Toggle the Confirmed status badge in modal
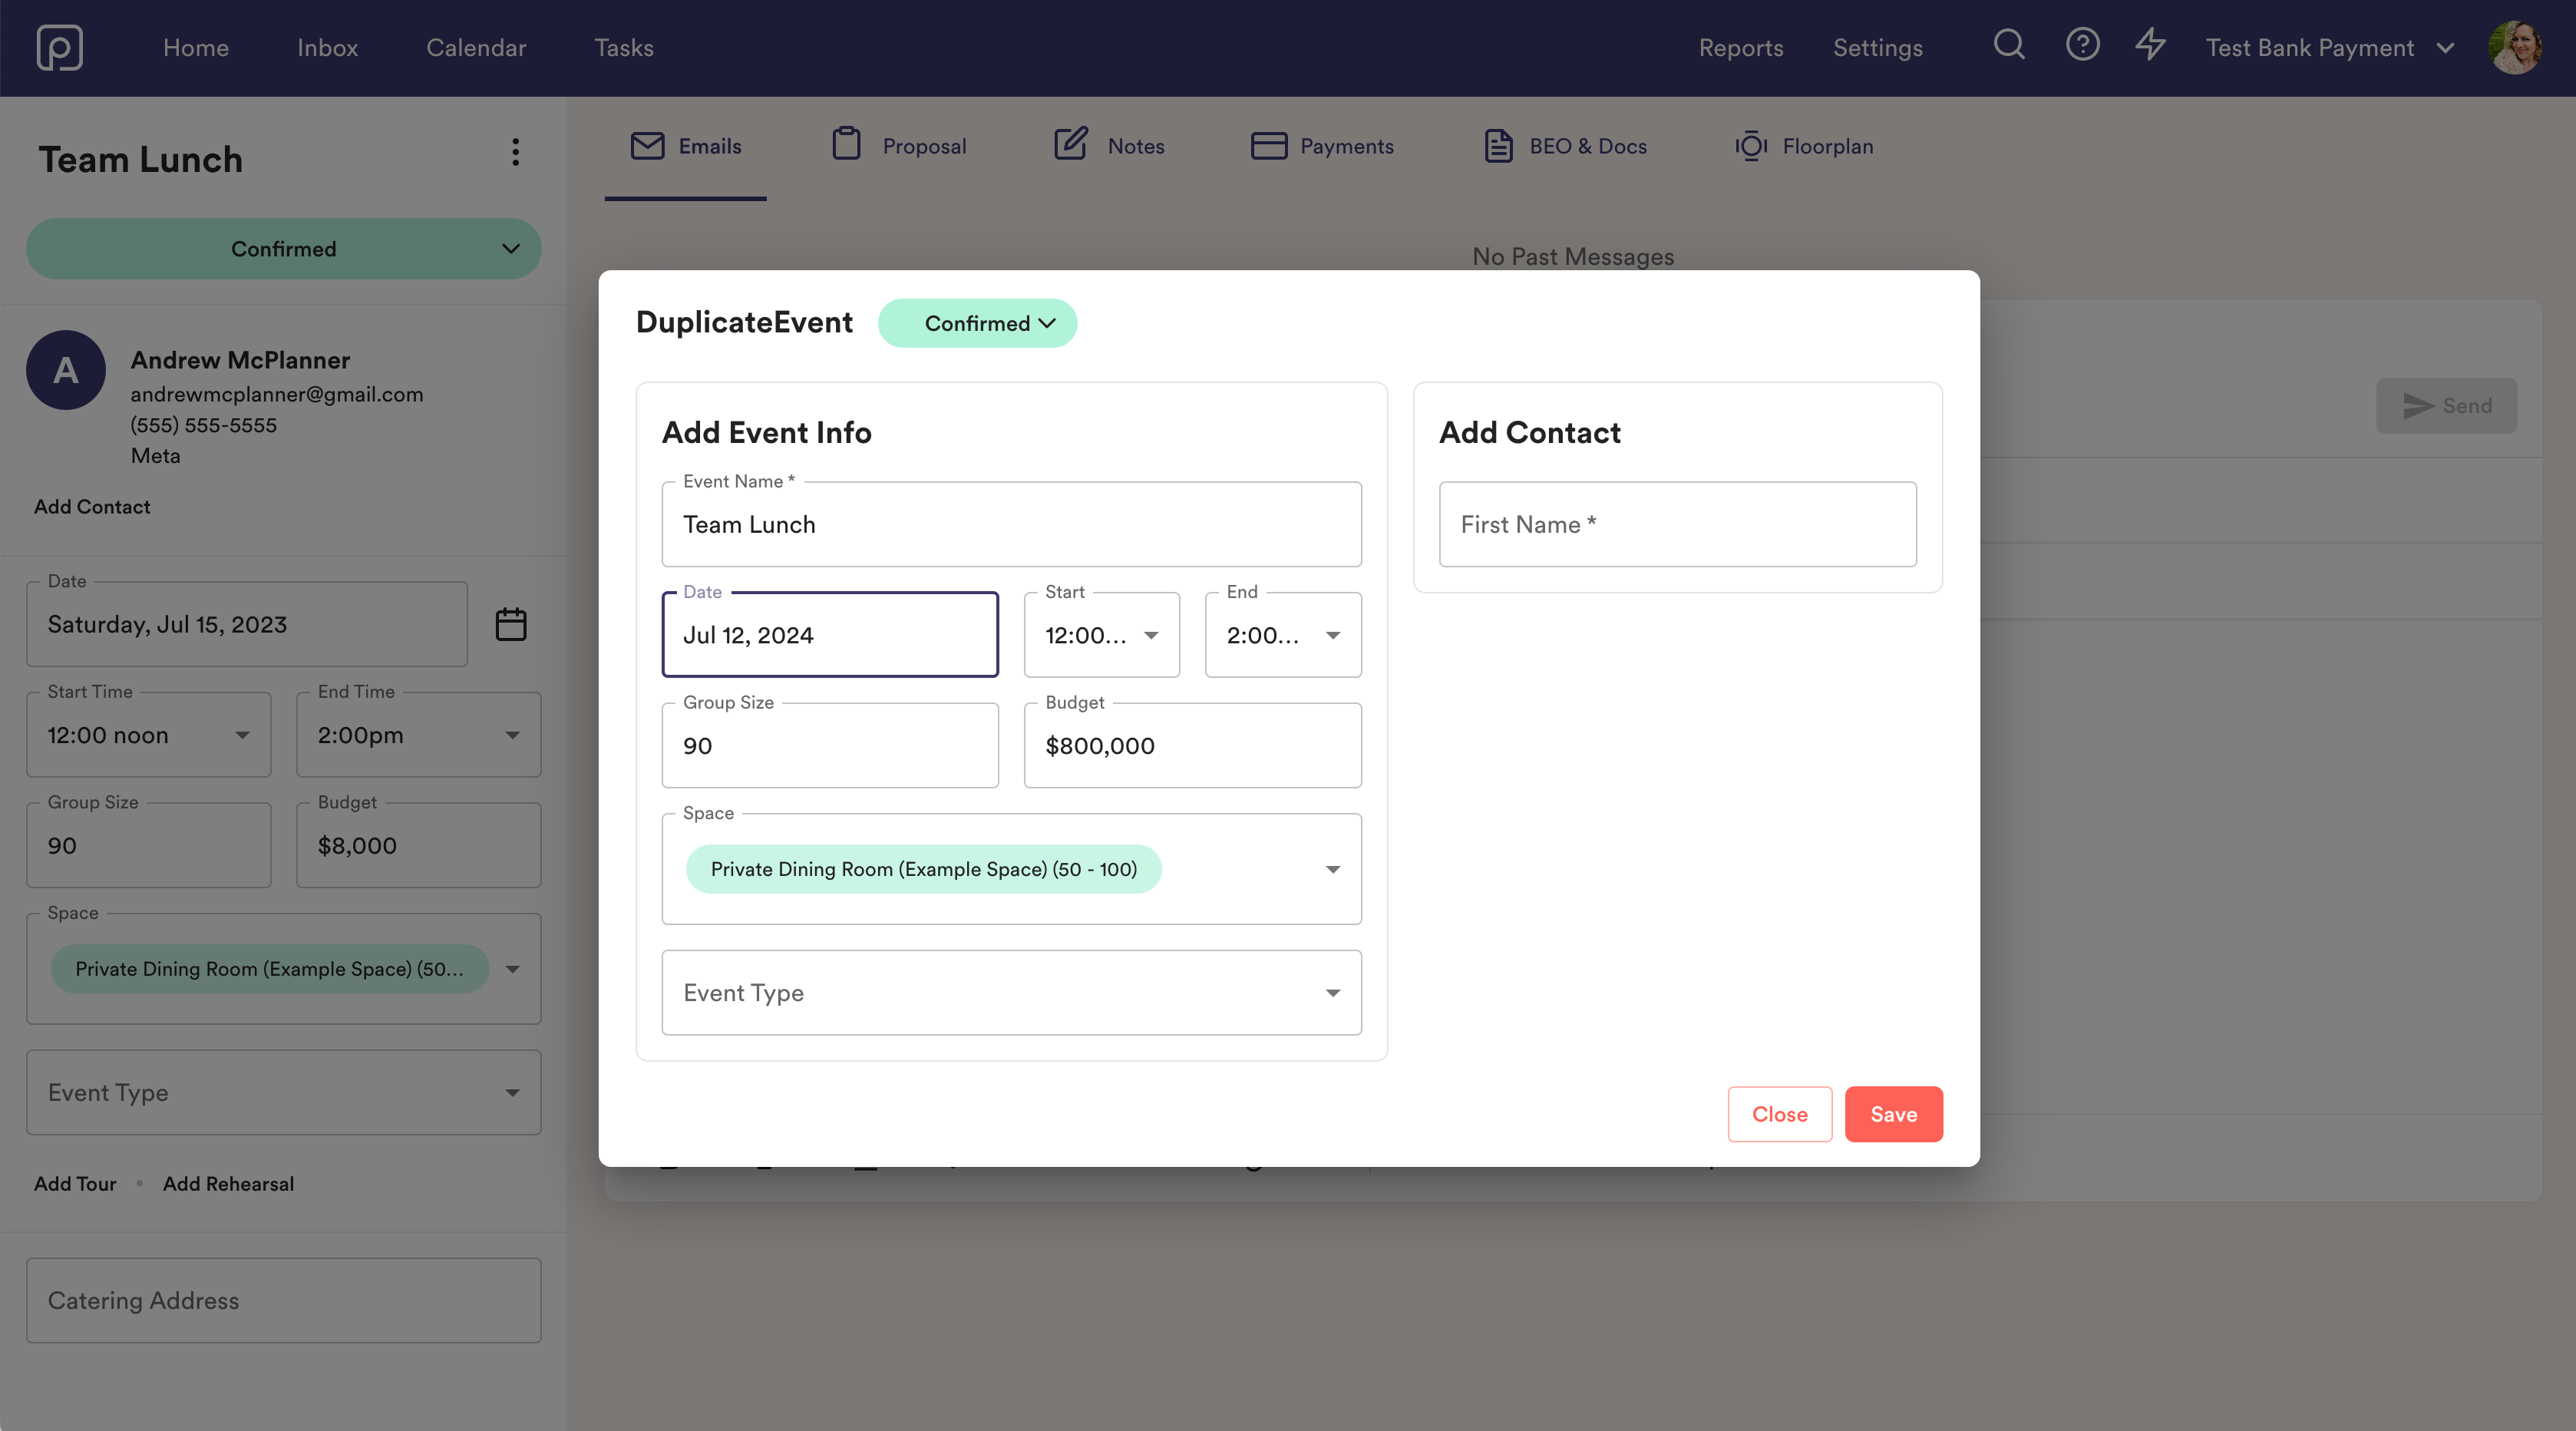Image resolution: width=2576 pixels, height=1431 pixels. click(x=978, y=322)
